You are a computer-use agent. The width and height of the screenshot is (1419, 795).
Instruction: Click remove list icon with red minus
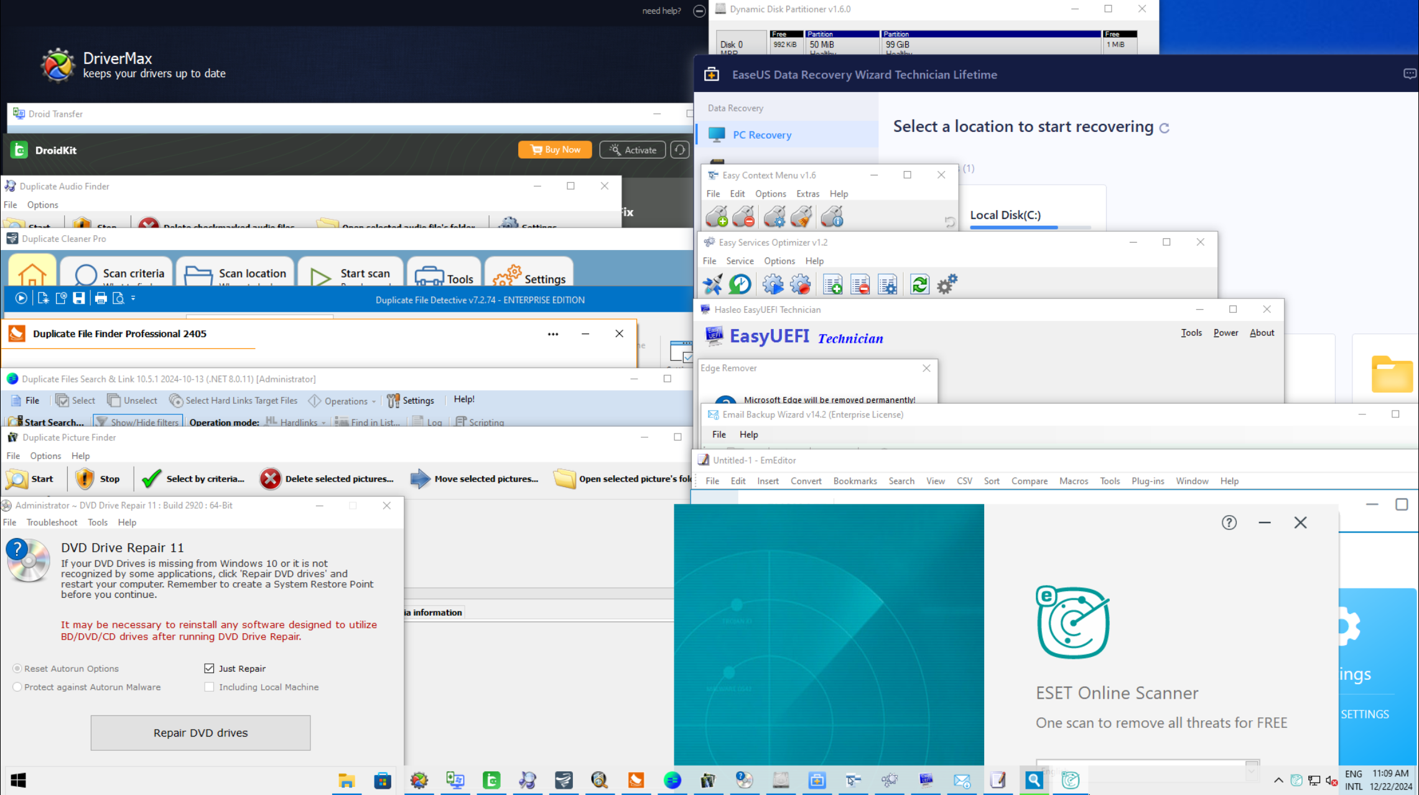(x=860, y=284)
